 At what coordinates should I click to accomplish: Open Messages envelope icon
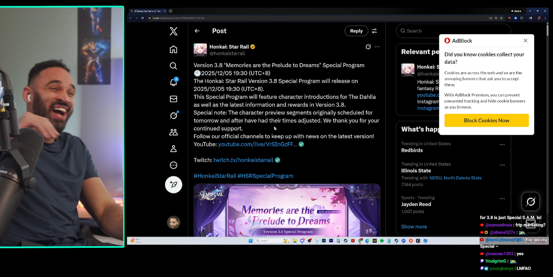tap(173, 99)
